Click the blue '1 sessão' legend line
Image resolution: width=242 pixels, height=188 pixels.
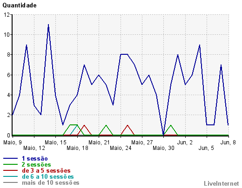10,158
